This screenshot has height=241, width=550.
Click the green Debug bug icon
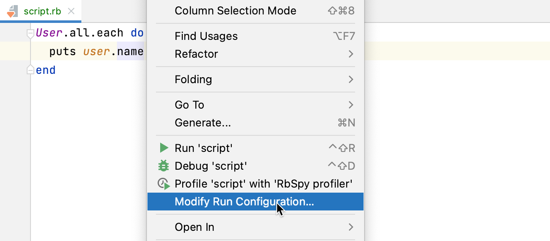[164, 166]
